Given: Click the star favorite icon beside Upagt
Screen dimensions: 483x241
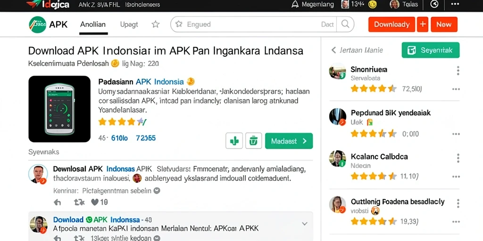Looking at the screenshot, I should (x=156, y=24).
